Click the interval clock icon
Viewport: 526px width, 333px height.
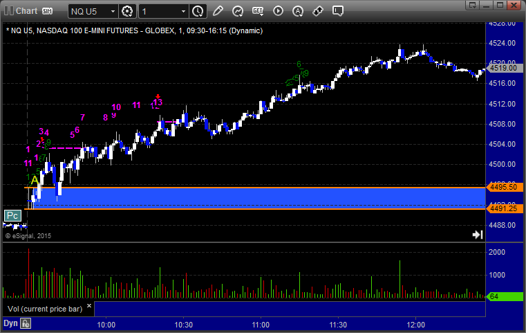pos(198,11)
